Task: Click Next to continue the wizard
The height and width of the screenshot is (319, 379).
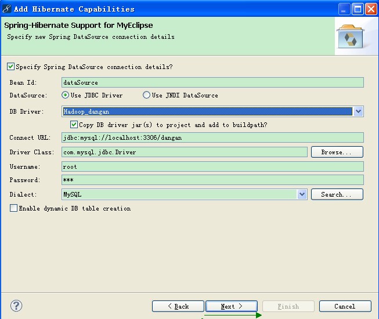Action: (x=232, y=306)
